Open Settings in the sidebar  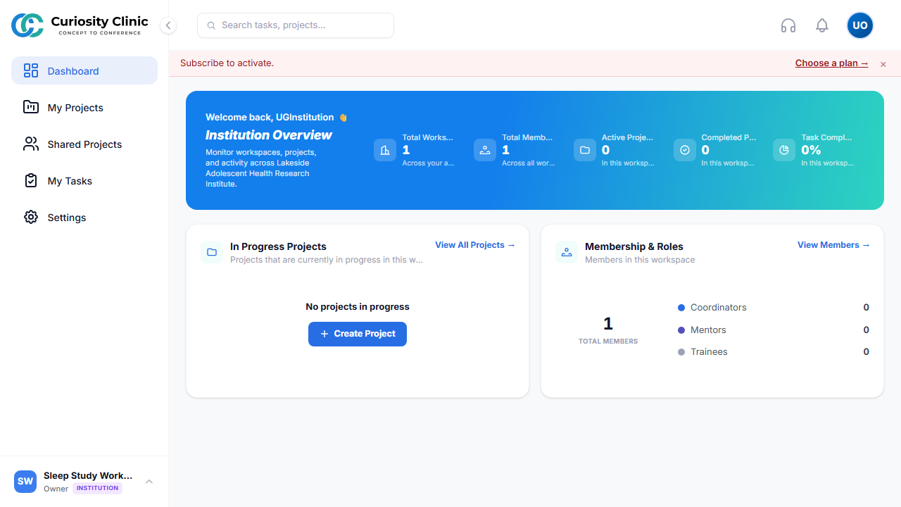tap(84, 217)
